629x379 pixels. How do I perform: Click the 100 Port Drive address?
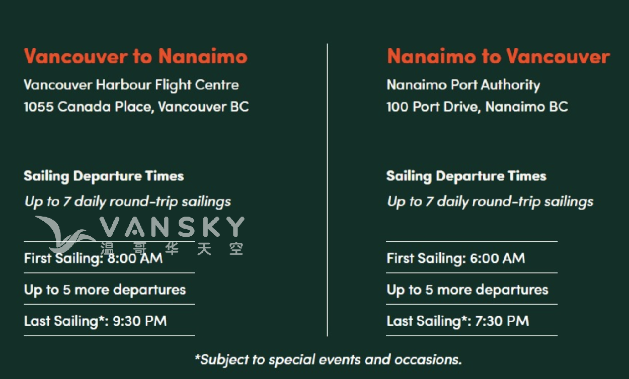coord(477,107)
